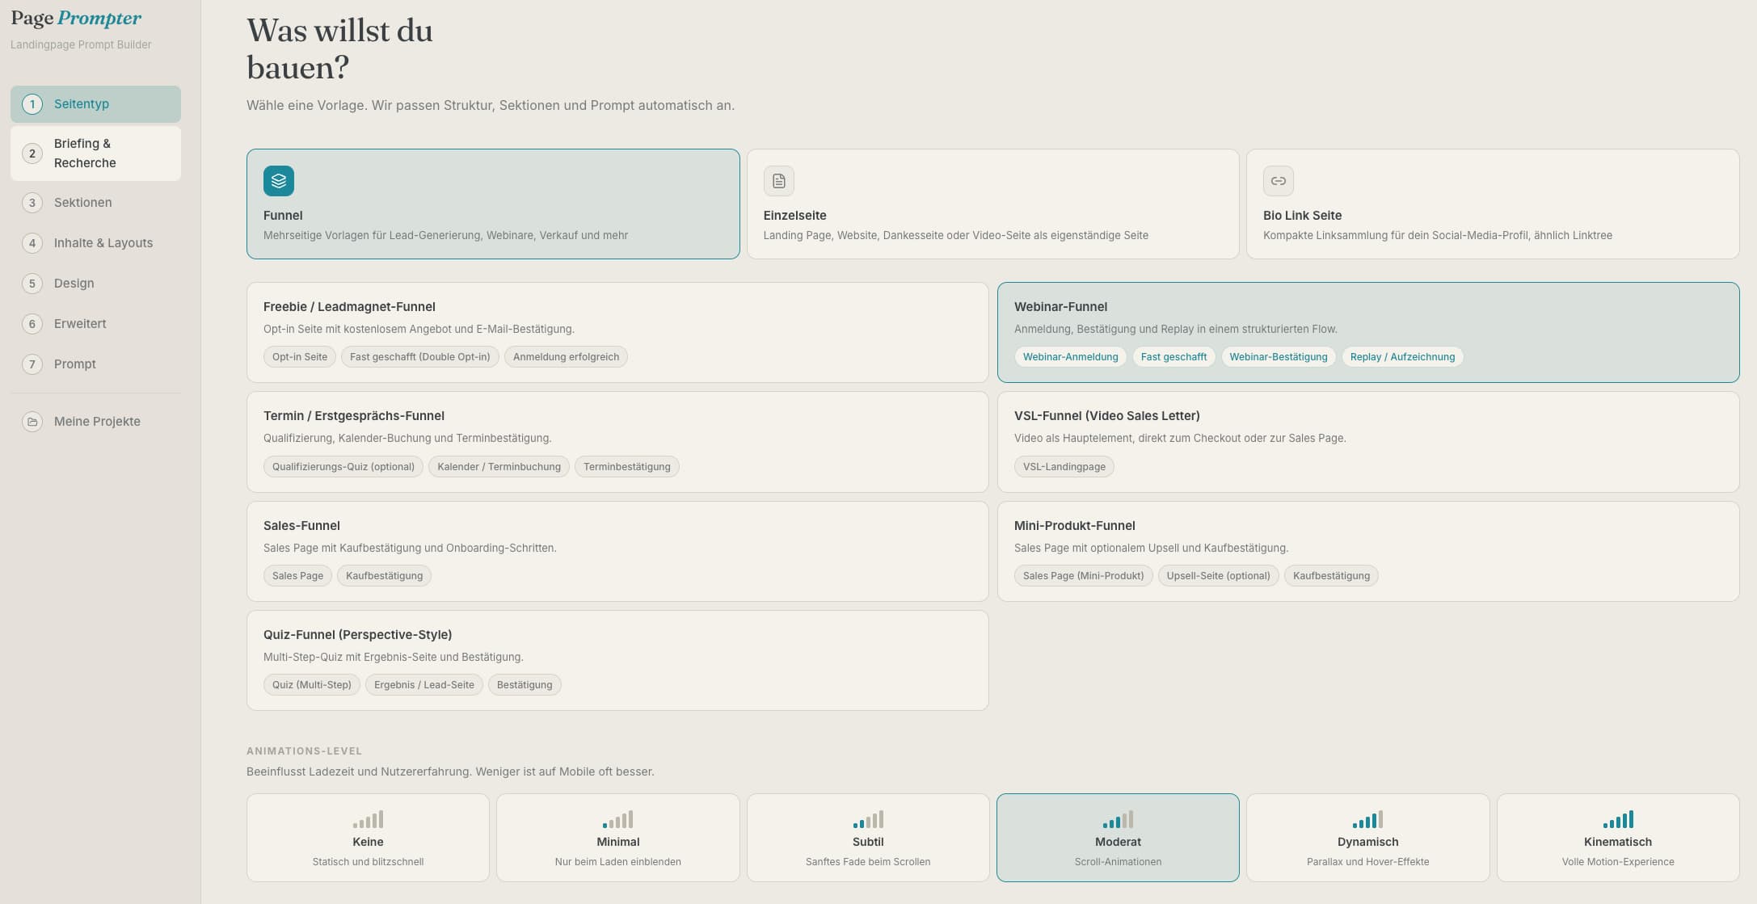Choose the Freebie / Leadmagnet-Funnel template
The height and width of the screenshot is (904, 1757).
click(x=617, y=332)
